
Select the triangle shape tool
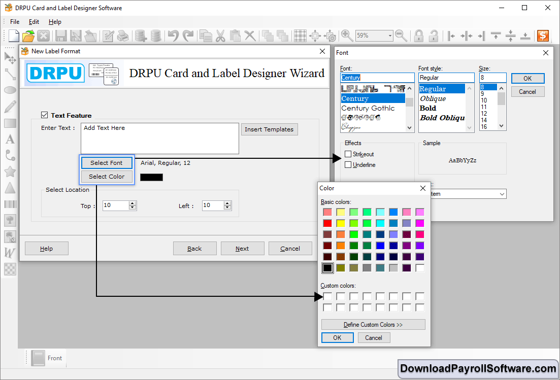coord(10,188)
